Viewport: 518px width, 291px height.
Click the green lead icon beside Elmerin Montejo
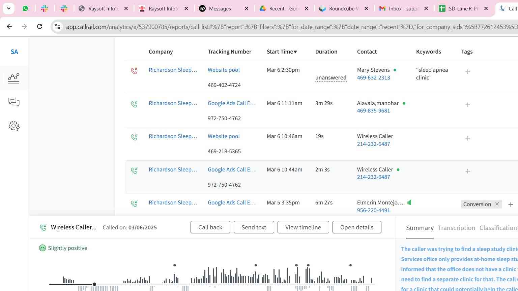[x=409, y=202]
